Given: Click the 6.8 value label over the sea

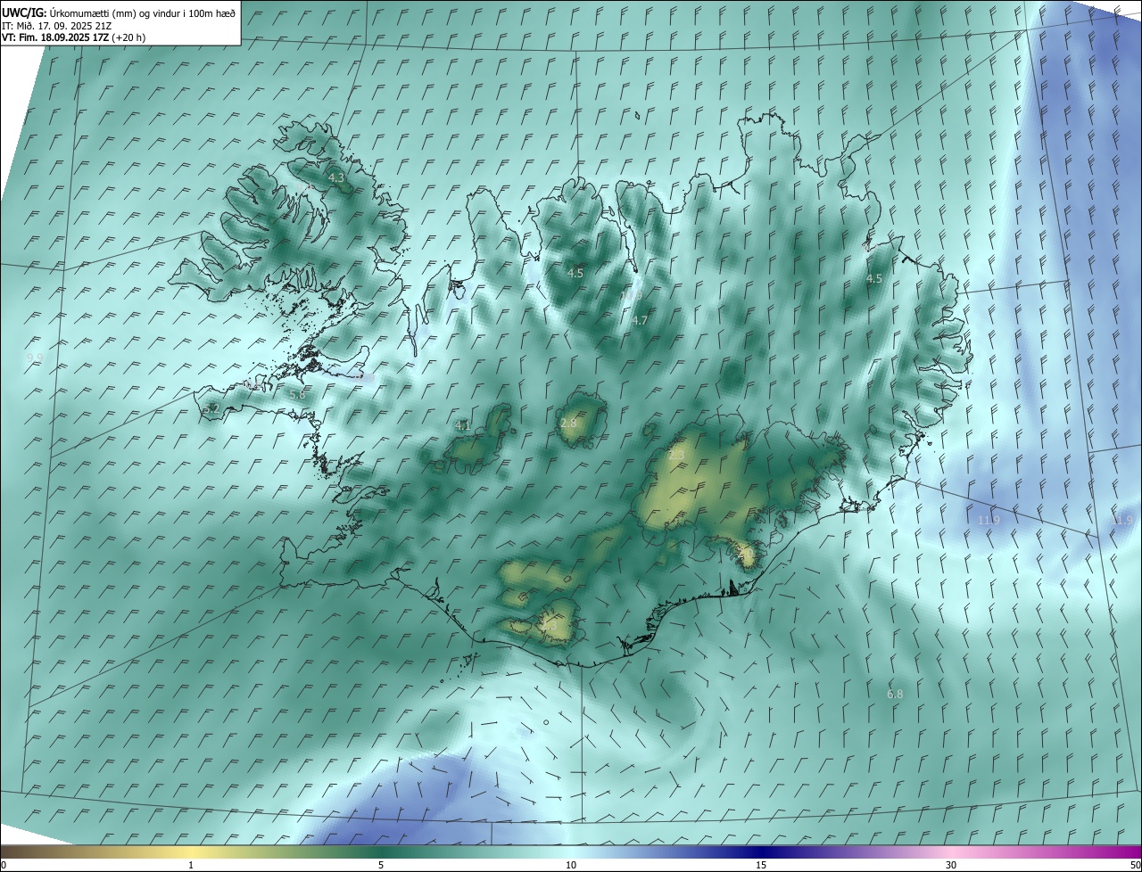Looking at the screenshot, I should pyautogui.click(x=895, y=694).
